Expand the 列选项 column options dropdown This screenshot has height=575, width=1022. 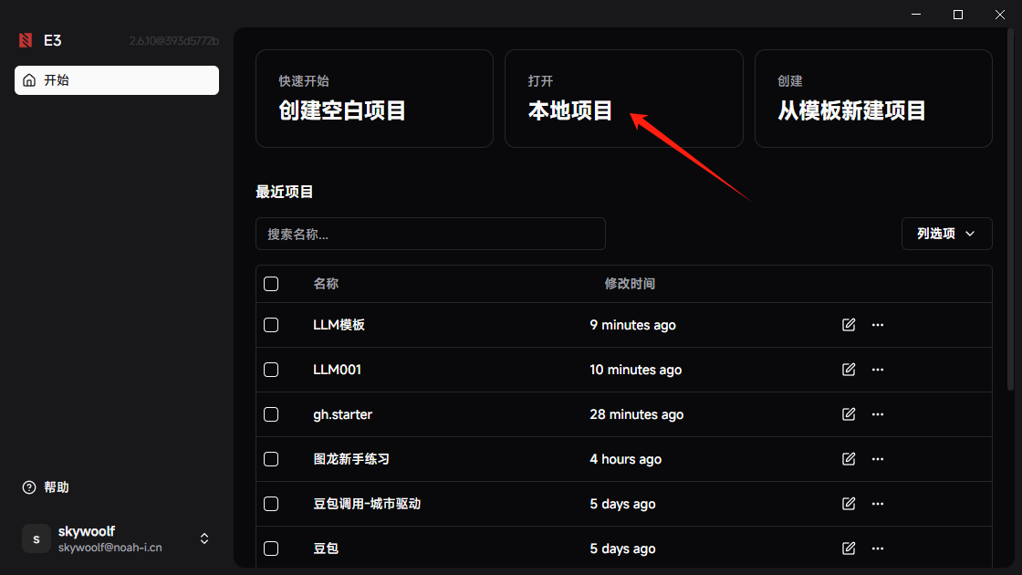tap(946, 234)
